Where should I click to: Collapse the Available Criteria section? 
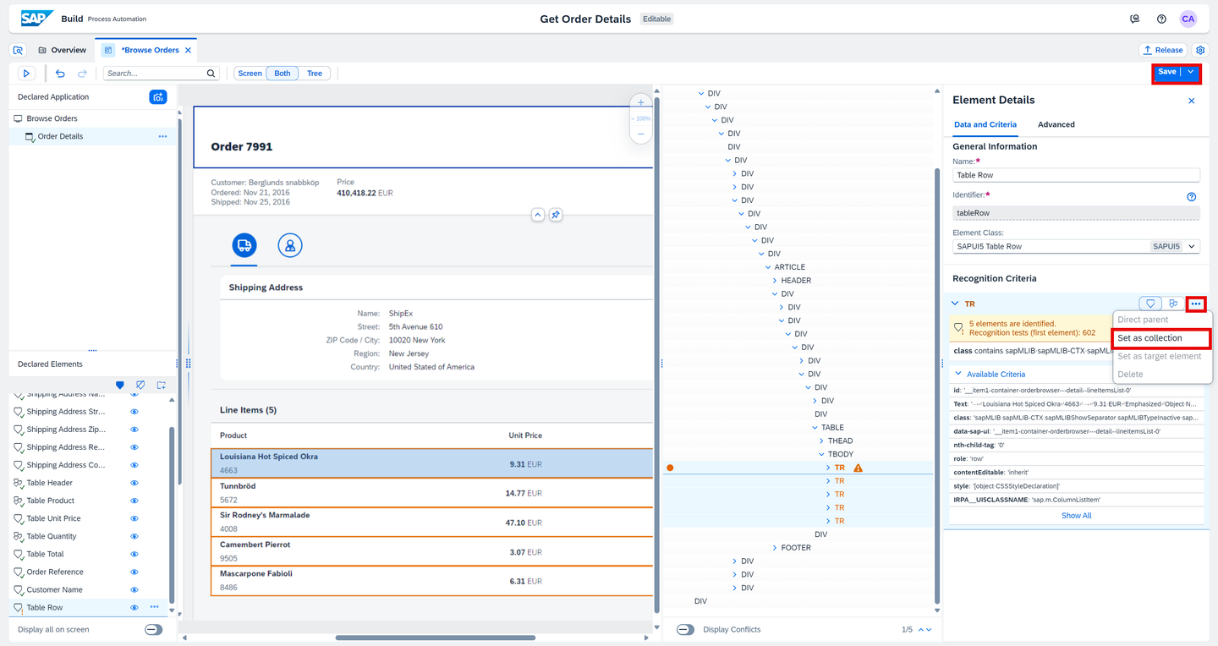pos(958,374)
